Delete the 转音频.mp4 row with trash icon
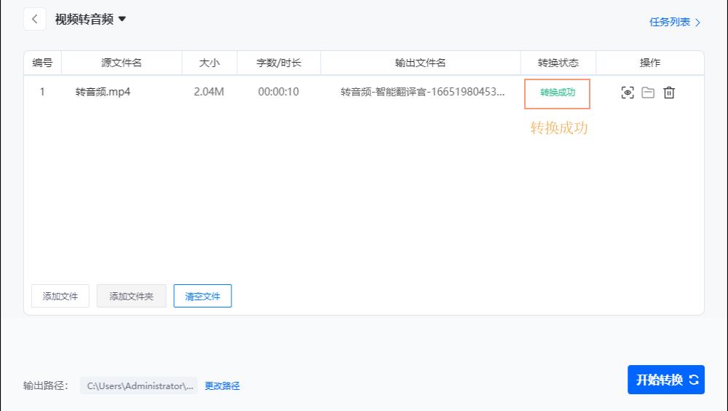This screenshot has width=728, height=411. [x=669, y=93]
